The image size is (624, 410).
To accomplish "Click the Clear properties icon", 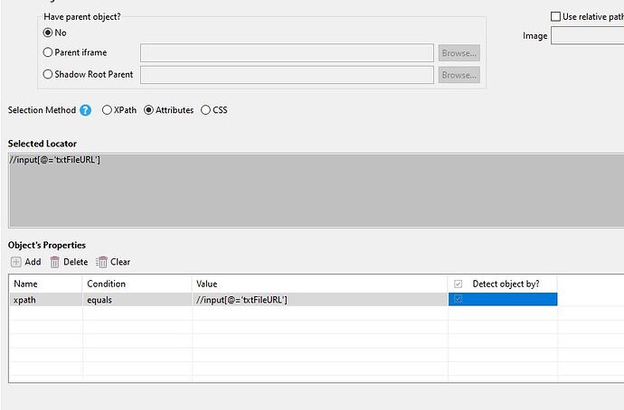I will (x=101, y=262).
